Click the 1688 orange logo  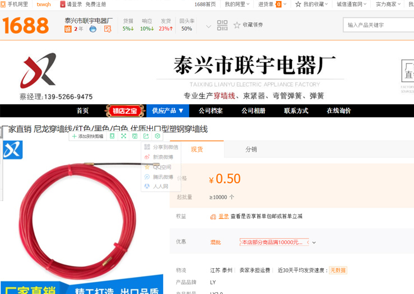(x=26, y=25)
